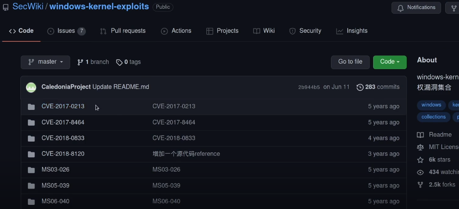459x209 pixels.
Task: Open the Update README.md commit message
Action: (120, 87)
